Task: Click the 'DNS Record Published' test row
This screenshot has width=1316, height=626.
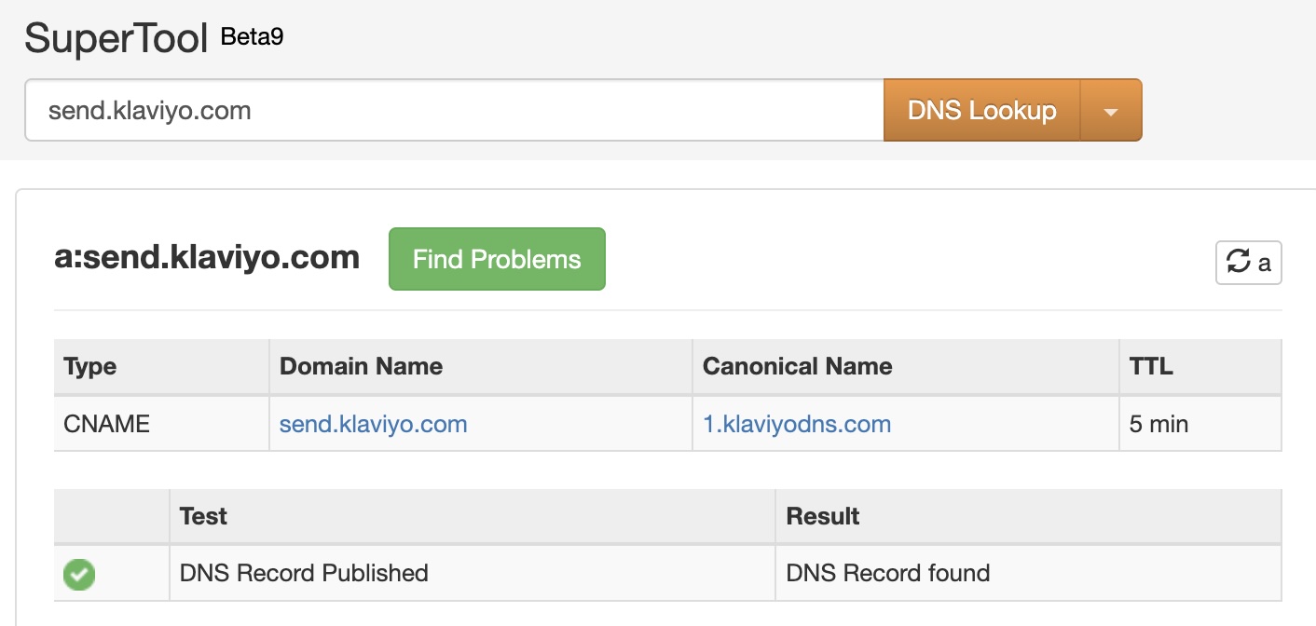Action: coord(304,573)
